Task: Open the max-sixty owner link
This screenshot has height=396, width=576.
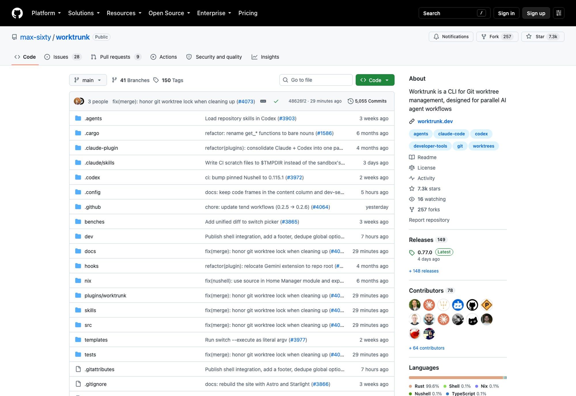Action: 35,37
